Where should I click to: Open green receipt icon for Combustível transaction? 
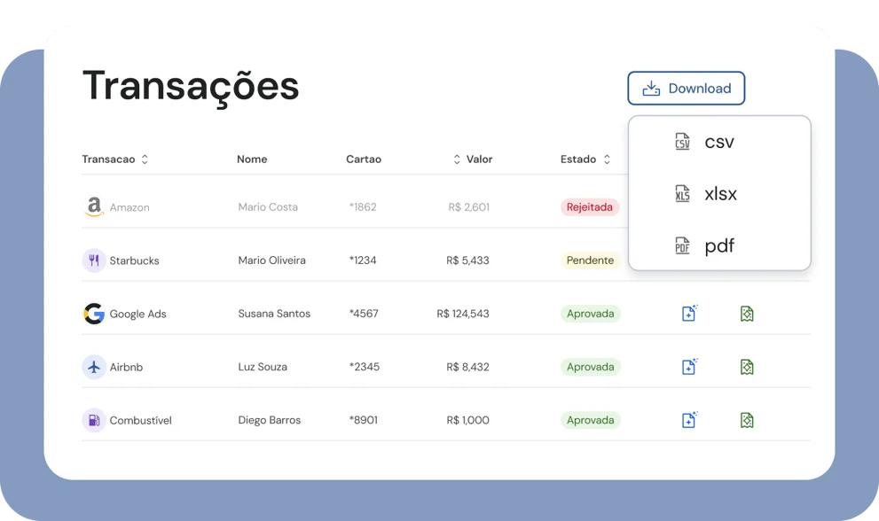747,420
